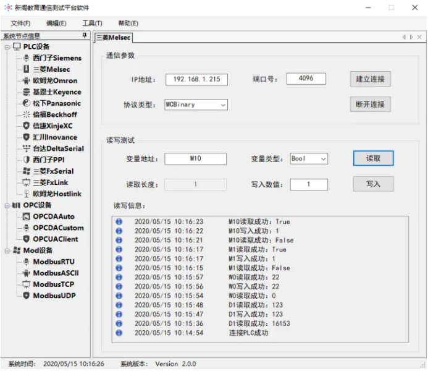Close the 三菱Melsec tab with X
Screen dimensions: 428x371
419,37
